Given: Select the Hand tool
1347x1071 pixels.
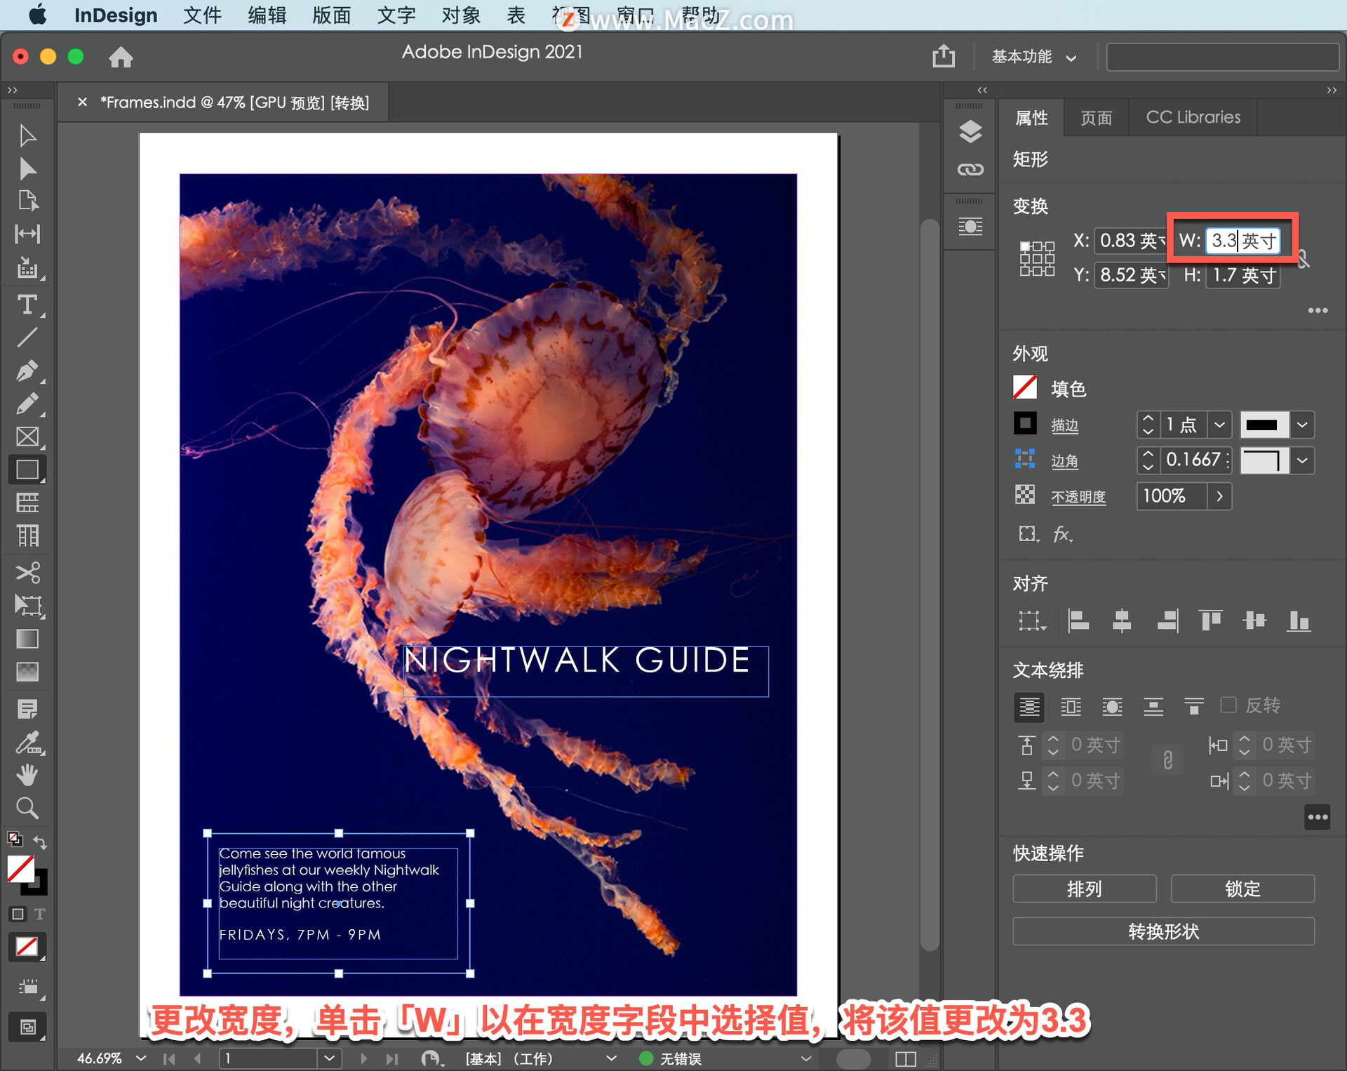Looking at the screenshot, I should click(x=27, y=776).
